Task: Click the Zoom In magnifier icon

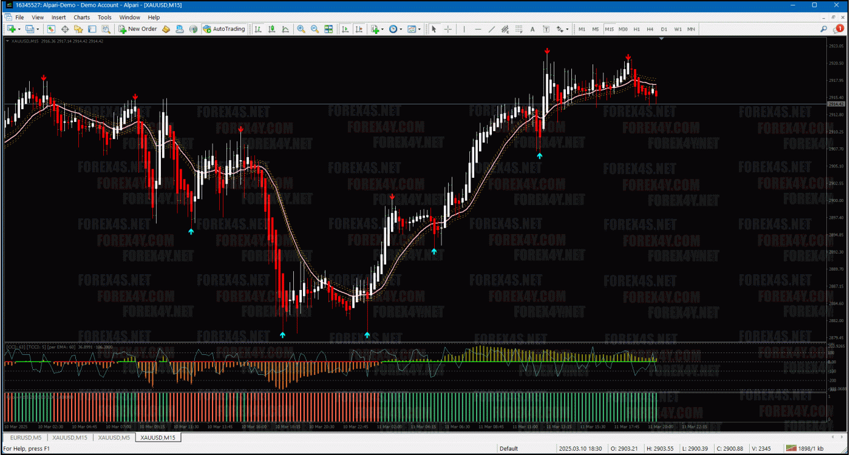Action: click(x=301, y=29)
